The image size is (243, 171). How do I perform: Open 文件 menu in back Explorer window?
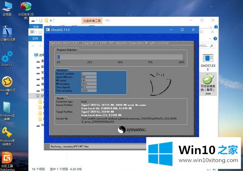[x=36, y=26]
